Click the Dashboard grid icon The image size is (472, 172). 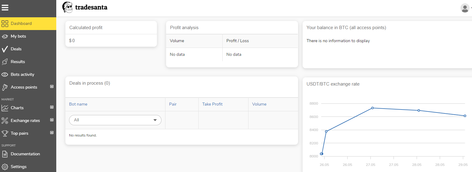click(5, 24)
